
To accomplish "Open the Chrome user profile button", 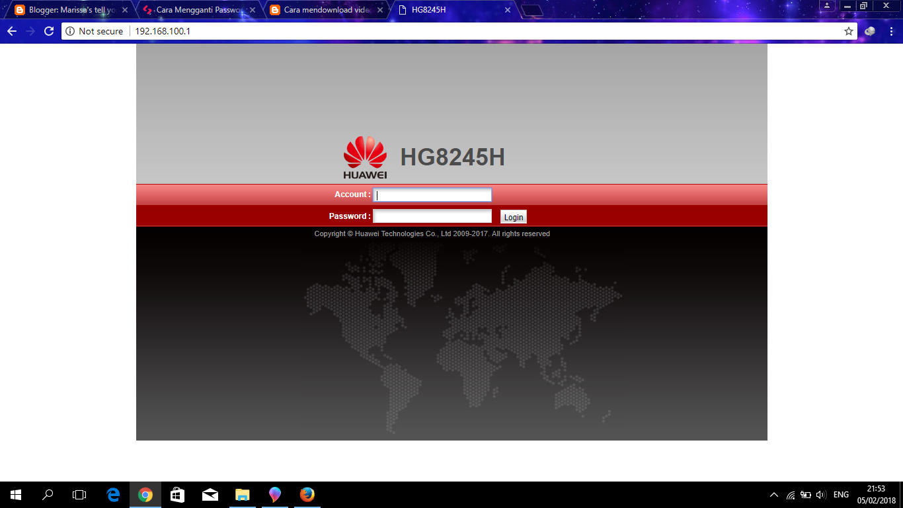I will (x=827, y=5).
